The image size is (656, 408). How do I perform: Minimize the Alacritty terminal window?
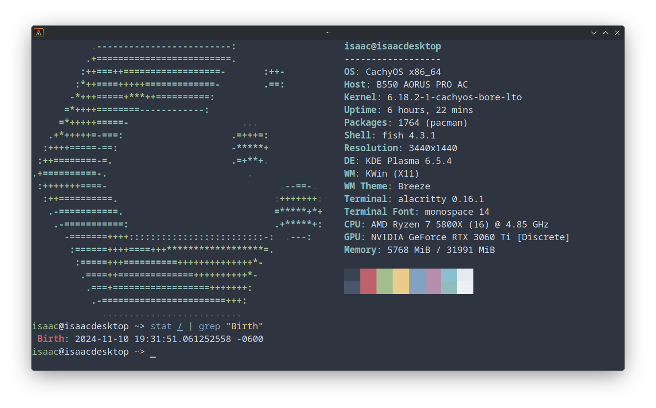tap(594, 33)
